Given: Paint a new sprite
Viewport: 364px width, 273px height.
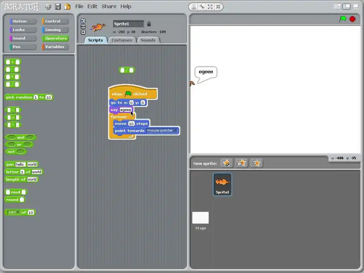Looking at the screenshot, I should tap(227, 163).
